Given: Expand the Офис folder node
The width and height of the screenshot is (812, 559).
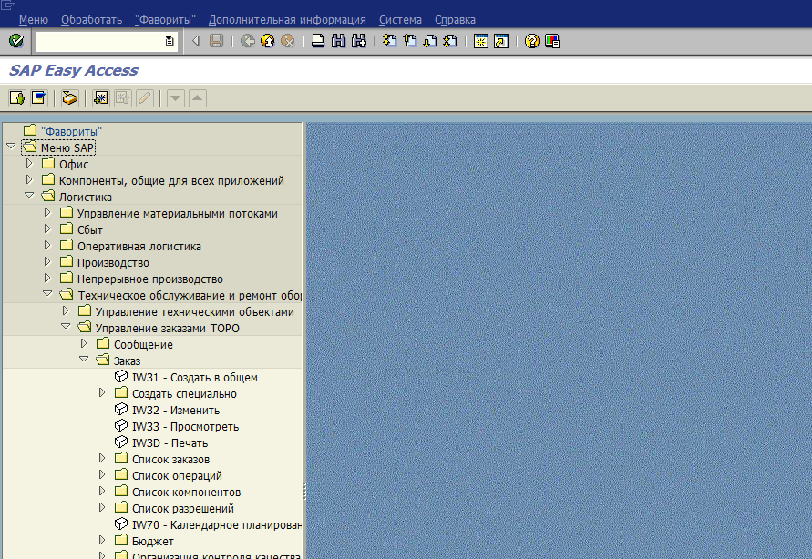Looking at the screenshot, I should (29, 163).
